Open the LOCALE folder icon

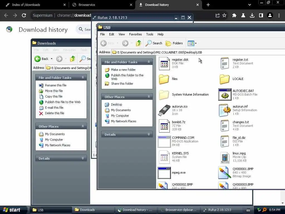click(225, 79)
